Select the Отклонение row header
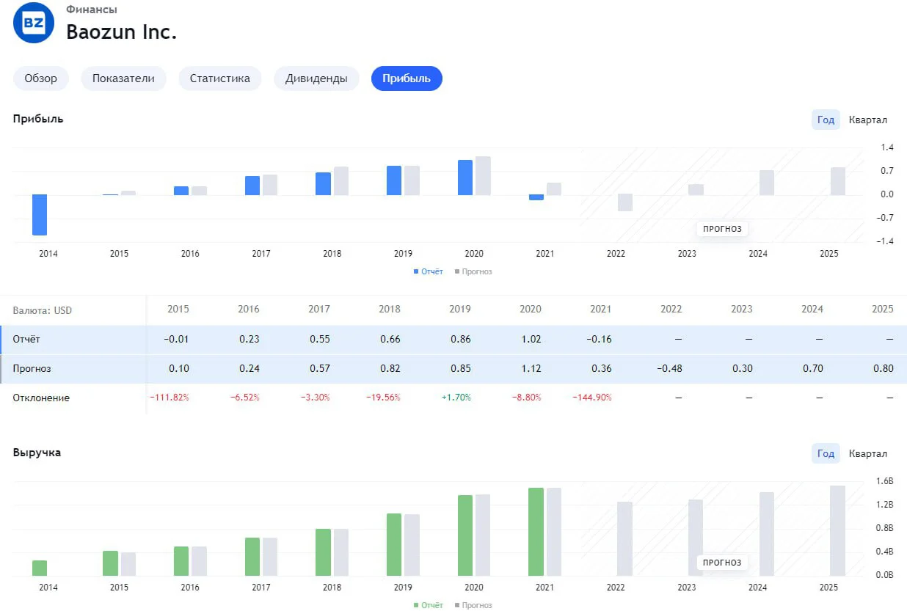Viewport: 907px width, 611px height. pos(41,398)
